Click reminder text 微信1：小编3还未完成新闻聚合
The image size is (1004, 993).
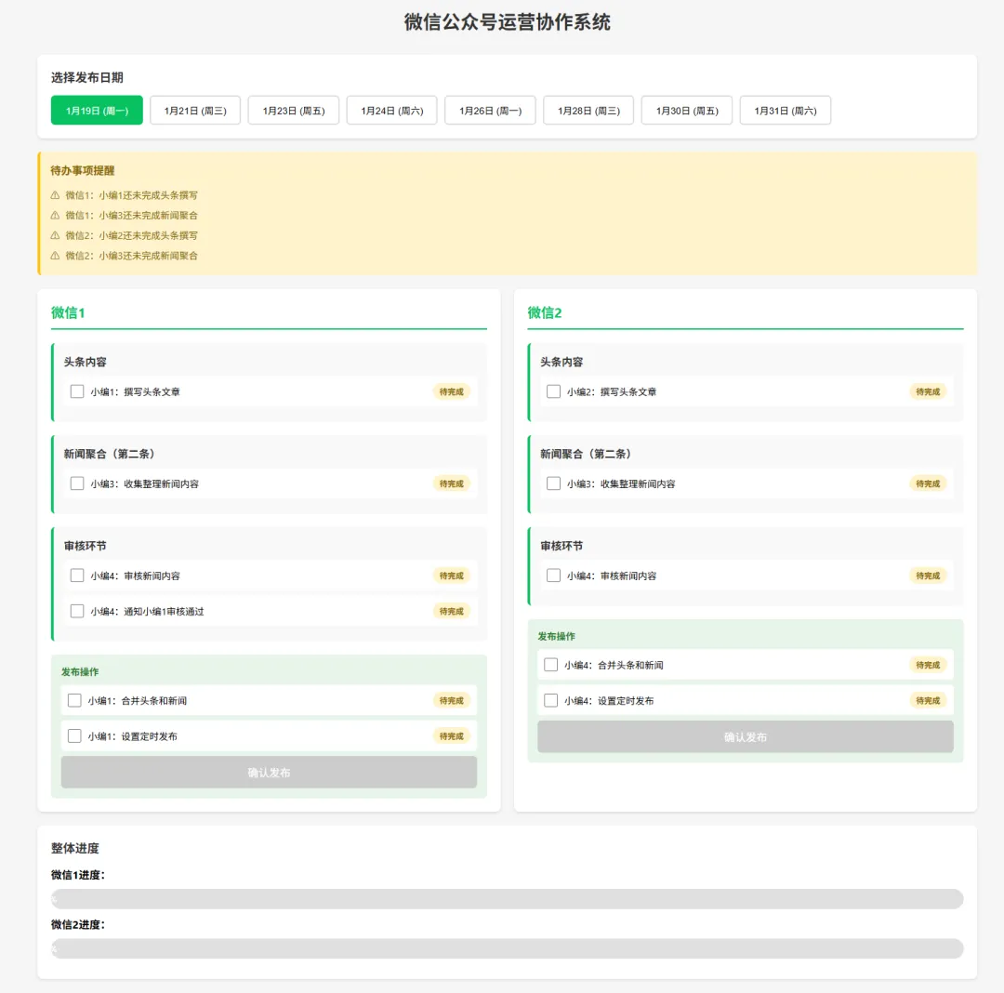131,215
